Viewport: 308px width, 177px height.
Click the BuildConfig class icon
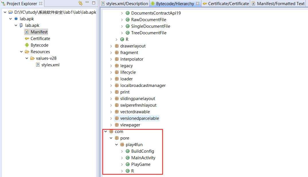(x=127, y=151)
